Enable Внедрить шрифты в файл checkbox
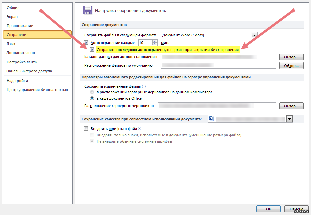This screenshot has width=311, height=215. tap(86, 129)
